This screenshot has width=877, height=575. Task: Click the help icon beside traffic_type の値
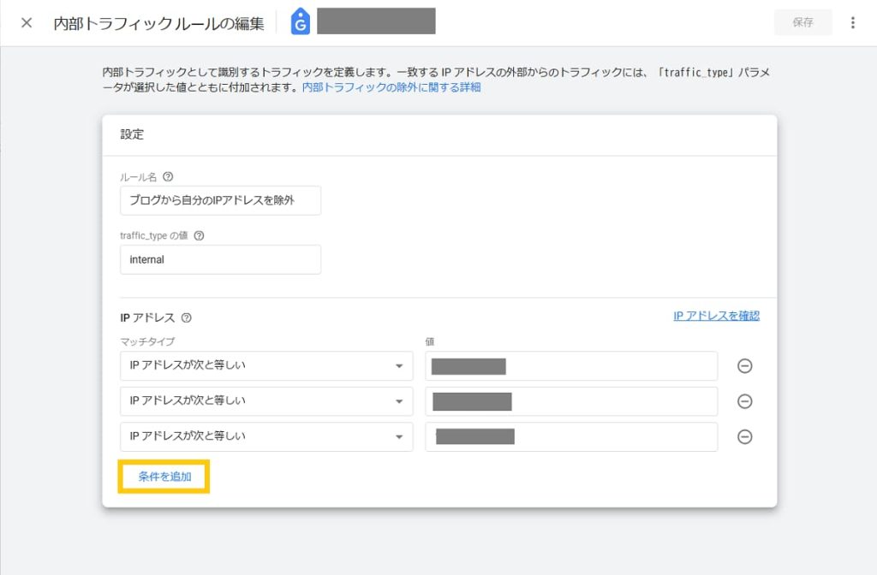tap(199, 236)
